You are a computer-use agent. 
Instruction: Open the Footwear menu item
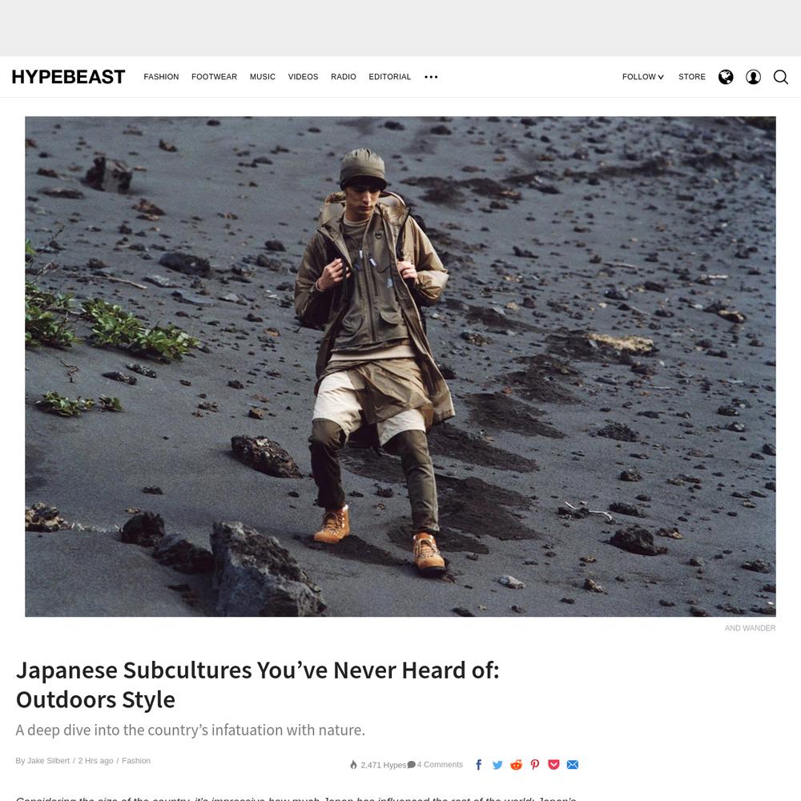(214, 77)
